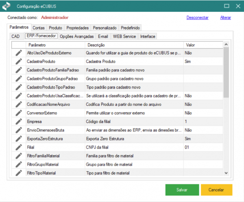Maximize the Configuração eCUBUS window
This screenshot has width=244, height=202.
(x=227, y=6)
